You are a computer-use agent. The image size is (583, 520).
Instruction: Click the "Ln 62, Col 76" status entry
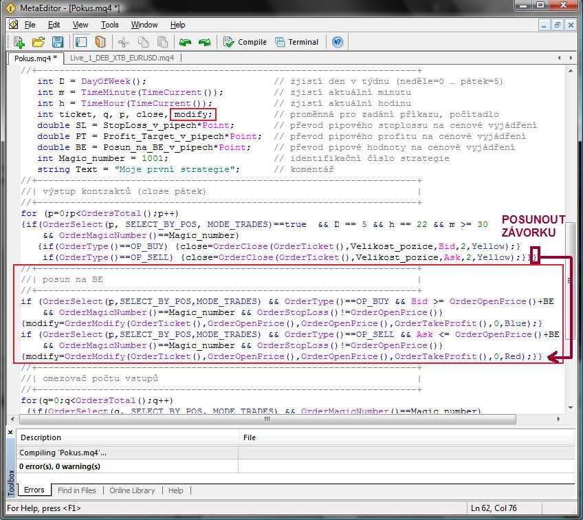494,508
